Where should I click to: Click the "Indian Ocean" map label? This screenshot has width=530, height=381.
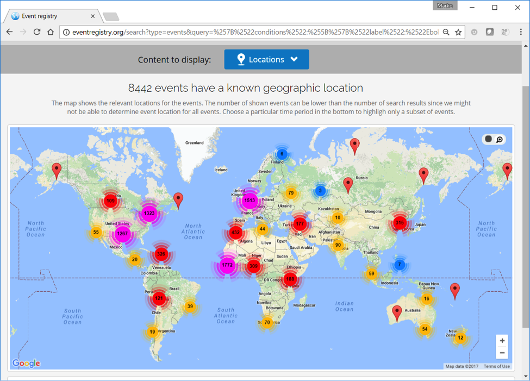click(345, 307)
